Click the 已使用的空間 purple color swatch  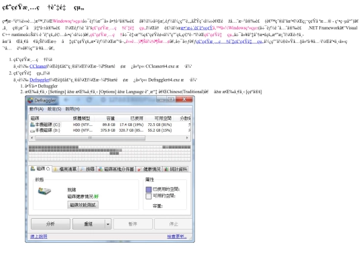pos(149,189)
